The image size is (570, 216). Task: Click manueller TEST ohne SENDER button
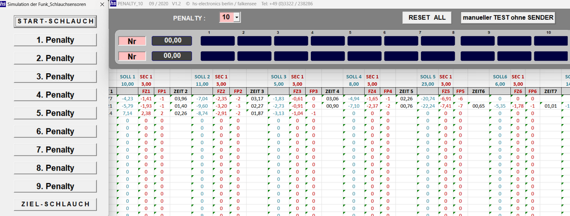(508, 18)
